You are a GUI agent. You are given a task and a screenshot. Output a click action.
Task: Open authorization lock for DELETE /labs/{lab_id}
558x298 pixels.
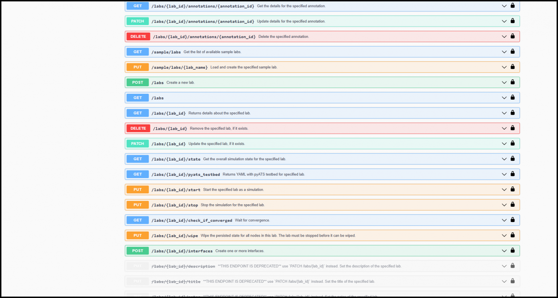click(x=513, y=128)
